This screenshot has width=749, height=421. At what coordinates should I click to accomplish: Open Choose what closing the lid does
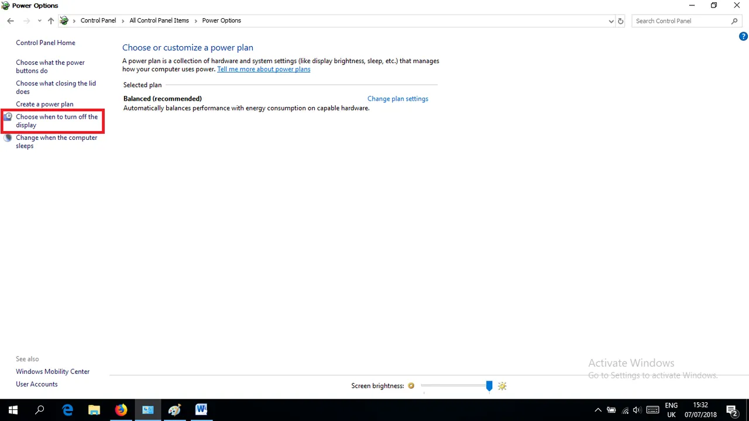pos(56,88)
